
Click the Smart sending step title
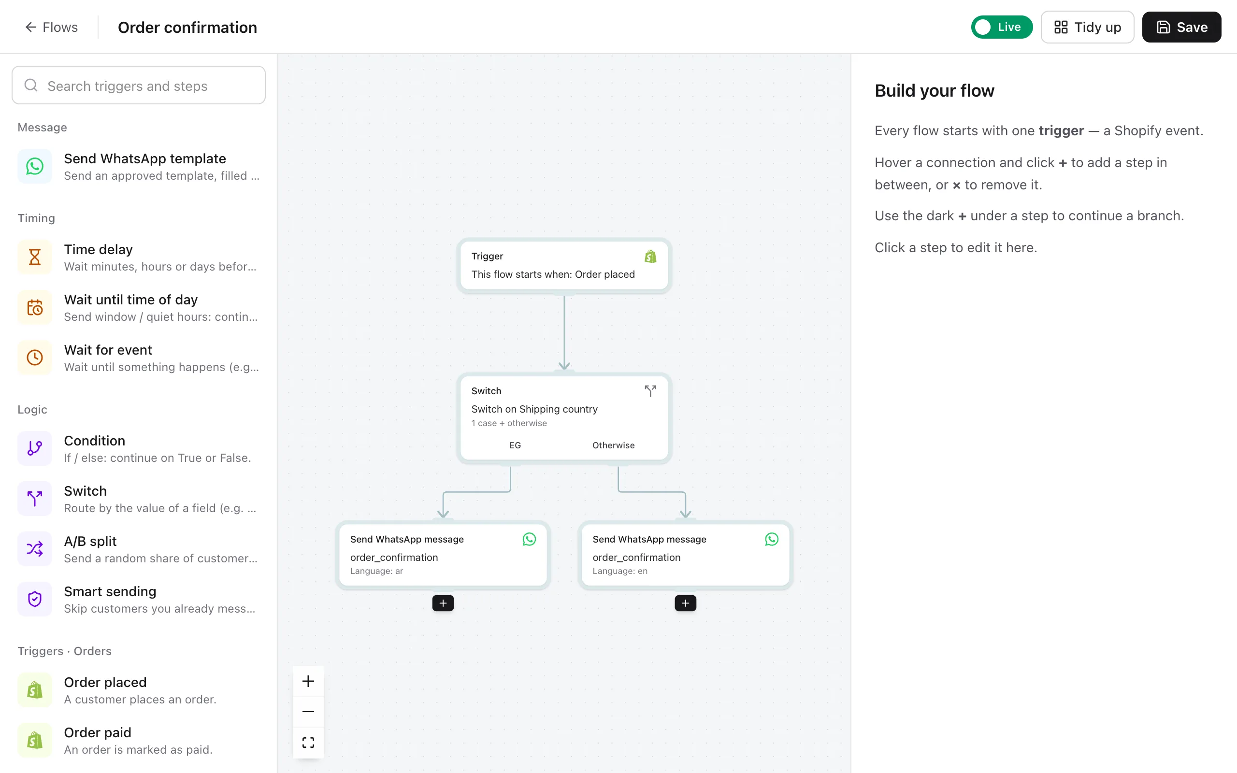(110, 591)
